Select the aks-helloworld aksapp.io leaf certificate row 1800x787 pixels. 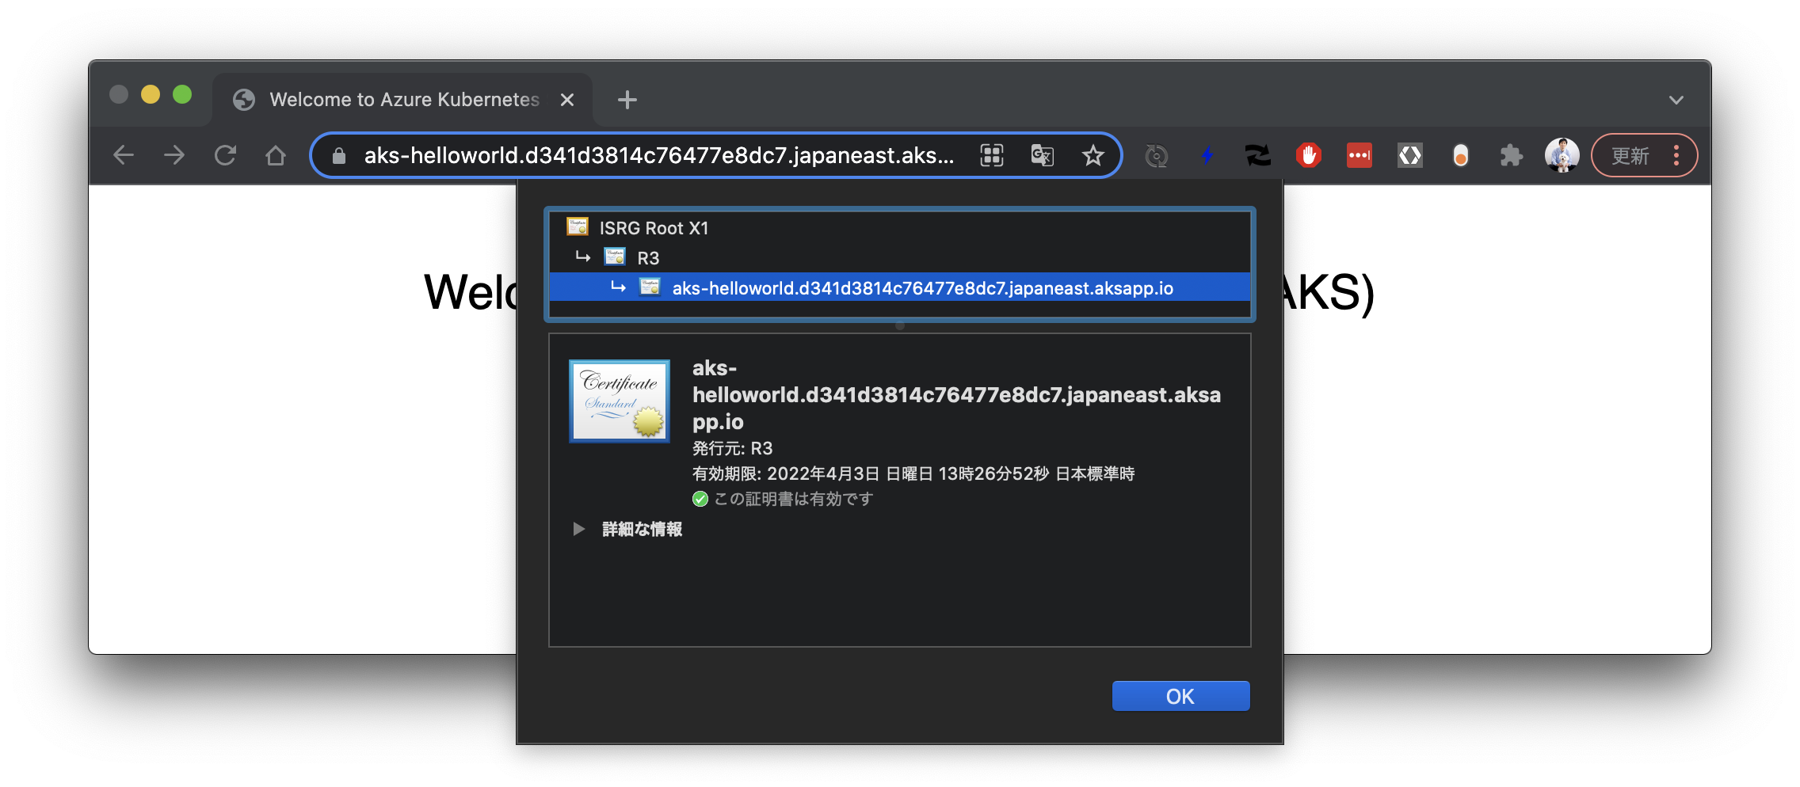point(900,288)
